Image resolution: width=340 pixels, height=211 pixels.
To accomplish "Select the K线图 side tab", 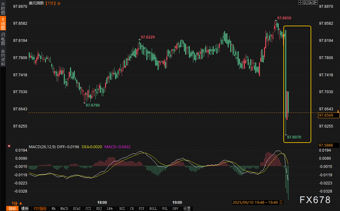I will [x=3, y=24].
